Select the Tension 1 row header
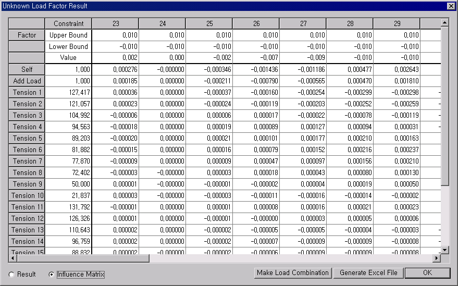 27,92
